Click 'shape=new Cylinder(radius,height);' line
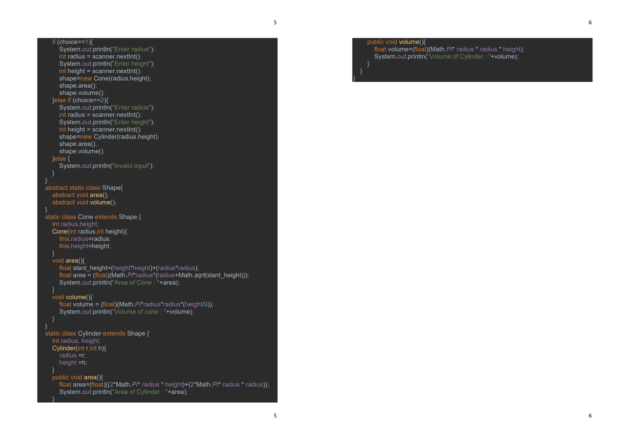The height and width of the screenshot is (445, 630). [x=109, y=137]
